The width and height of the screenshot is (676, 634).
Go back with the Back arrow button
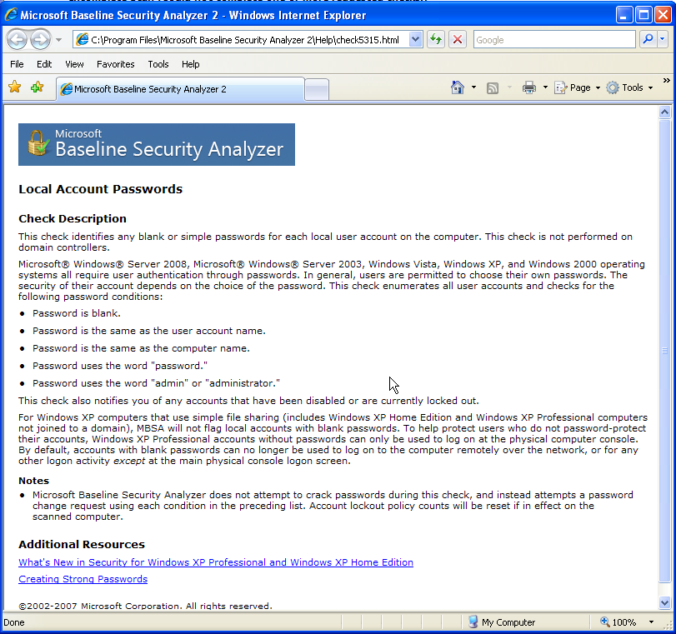click(18, 40)
